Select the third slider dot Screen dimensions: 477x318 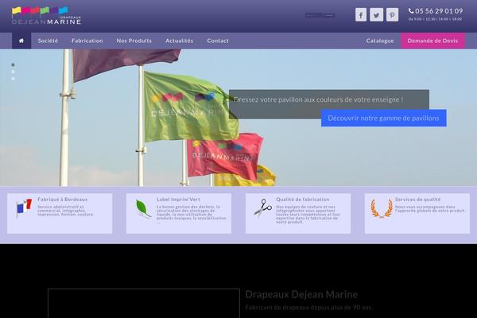click(13, 79)
